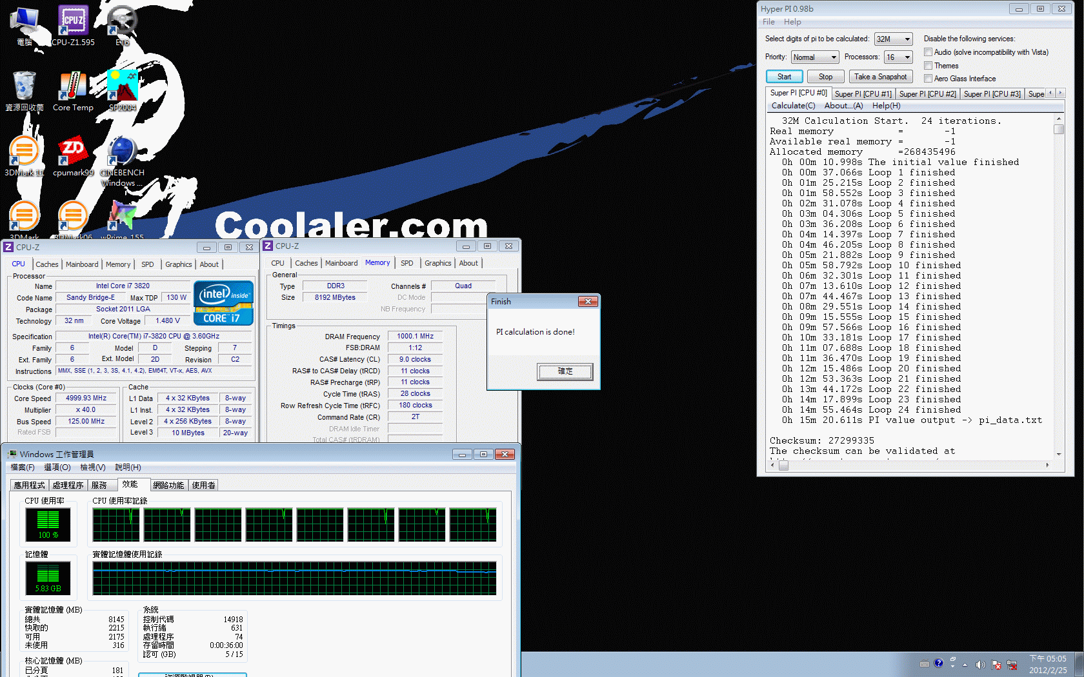Open Calculate(C) menu in Super PI
Screen dimensions: 1084x677
click(x=793, y=106)
